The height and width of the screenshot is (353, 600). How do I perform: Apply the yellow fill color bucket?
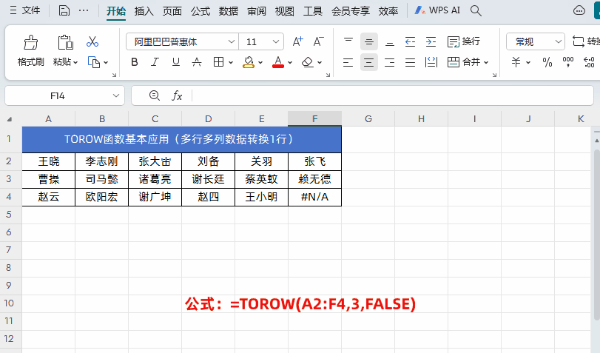(249, 62)
